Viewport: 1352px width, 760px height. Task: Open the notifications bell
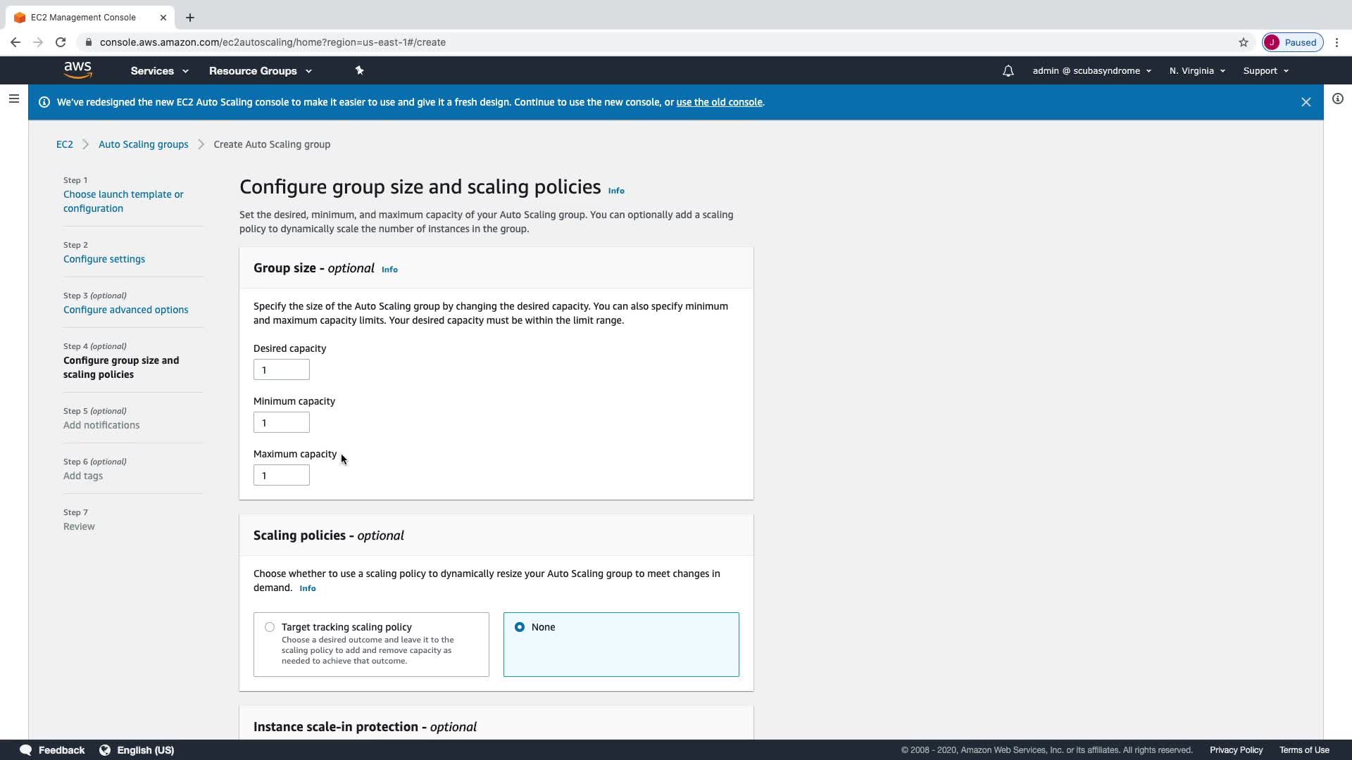pyautogui.click(x=1008, y=71)
